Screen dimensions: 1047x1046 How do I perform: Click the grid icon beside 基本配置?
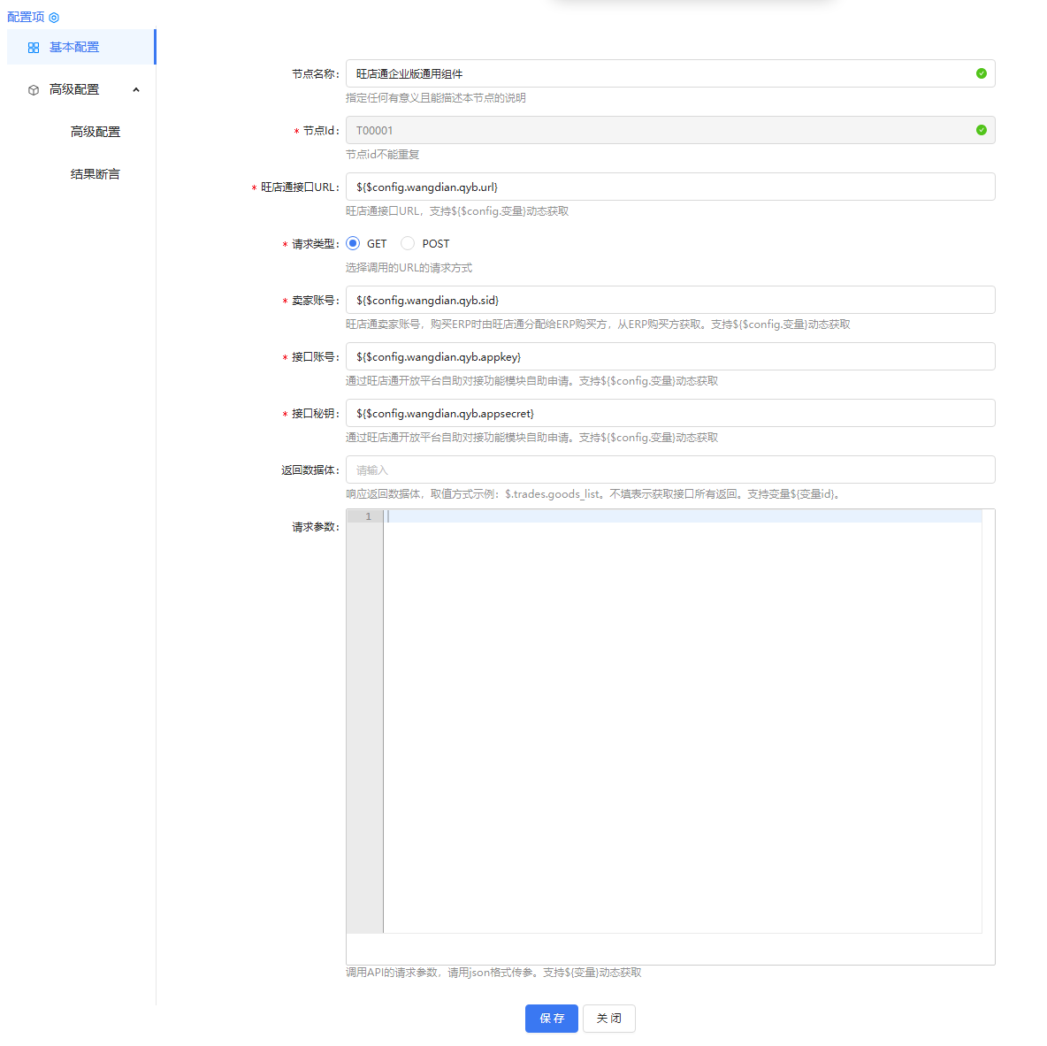[x=33, y=47]
